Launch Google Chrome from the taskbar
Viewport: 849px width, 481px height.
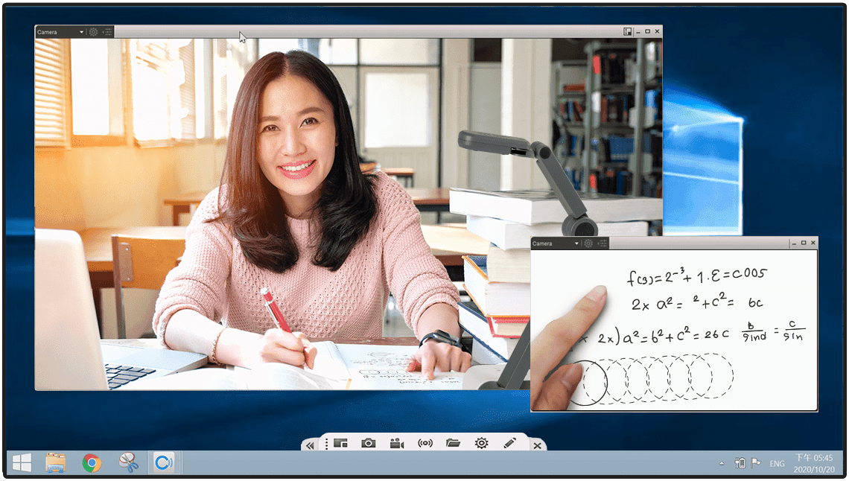[x=92, y=462]
